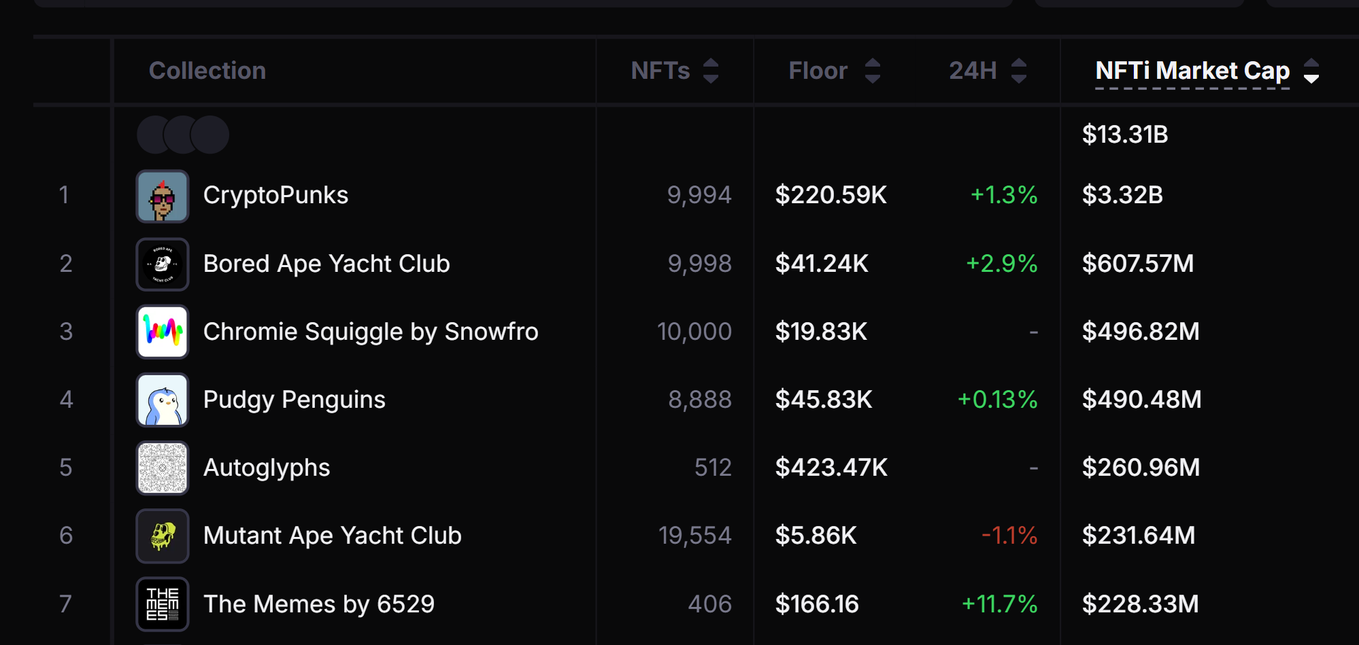Select the Pudgy Penguins penguin icon
The width and height of the screenshot is (1359, 645).
coord(163,400)
